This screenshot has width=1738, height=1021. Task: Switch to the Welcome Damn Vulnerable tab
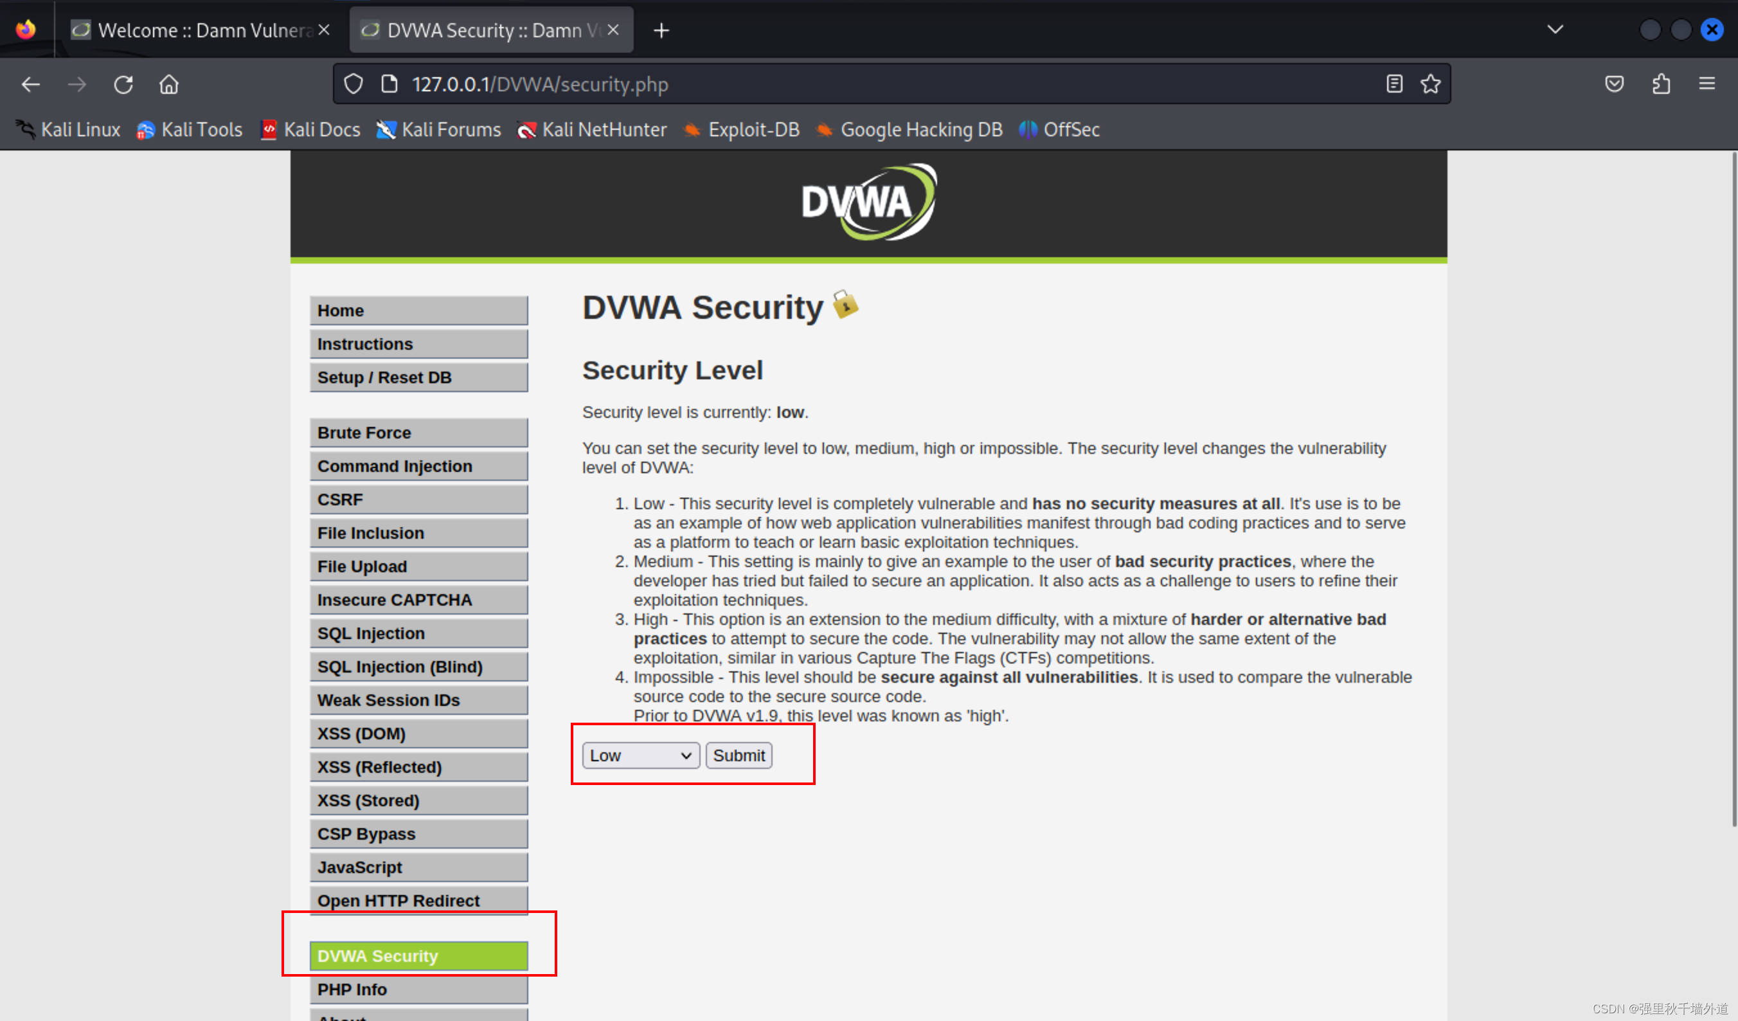click(202, 30)
